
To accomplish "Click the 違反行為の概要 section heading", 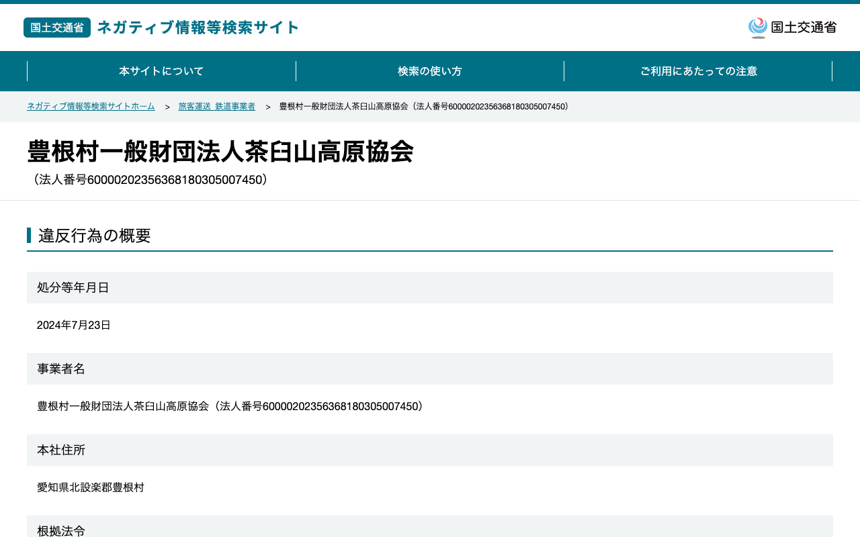I will pyautogui.click(x=95, y=236).
